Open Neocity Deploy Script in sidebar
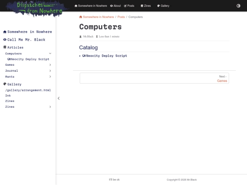Image resolution: width=247 pixels, height=185 pixels. coord(30,59)
